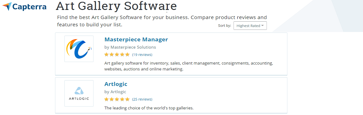Click the Artlogic star rating
This screenshot has width=363, height=115.
click(x=117, y=99)
